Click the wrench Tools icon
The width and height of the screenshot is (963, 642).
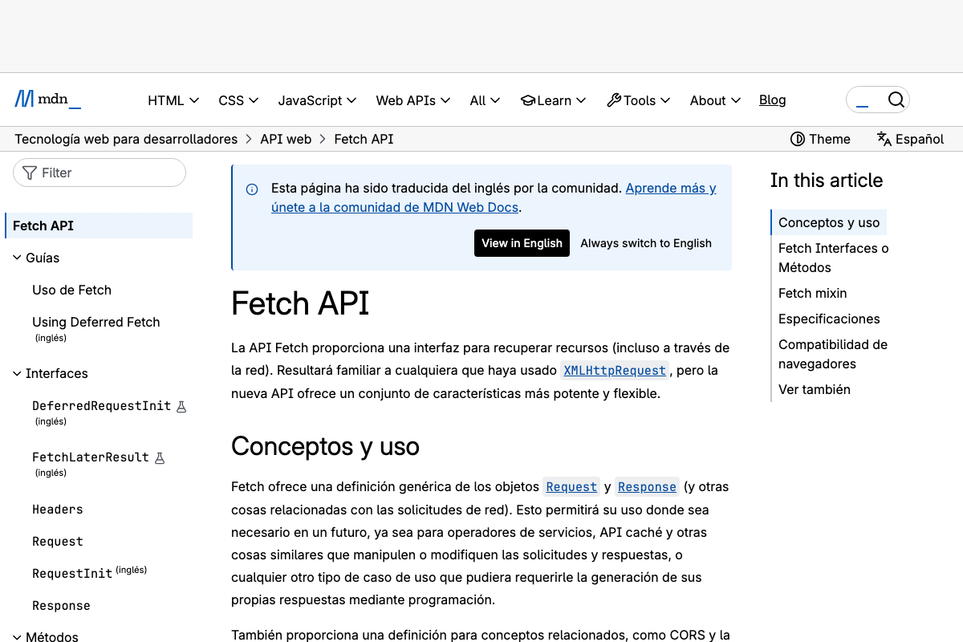(x=614, y=100)
